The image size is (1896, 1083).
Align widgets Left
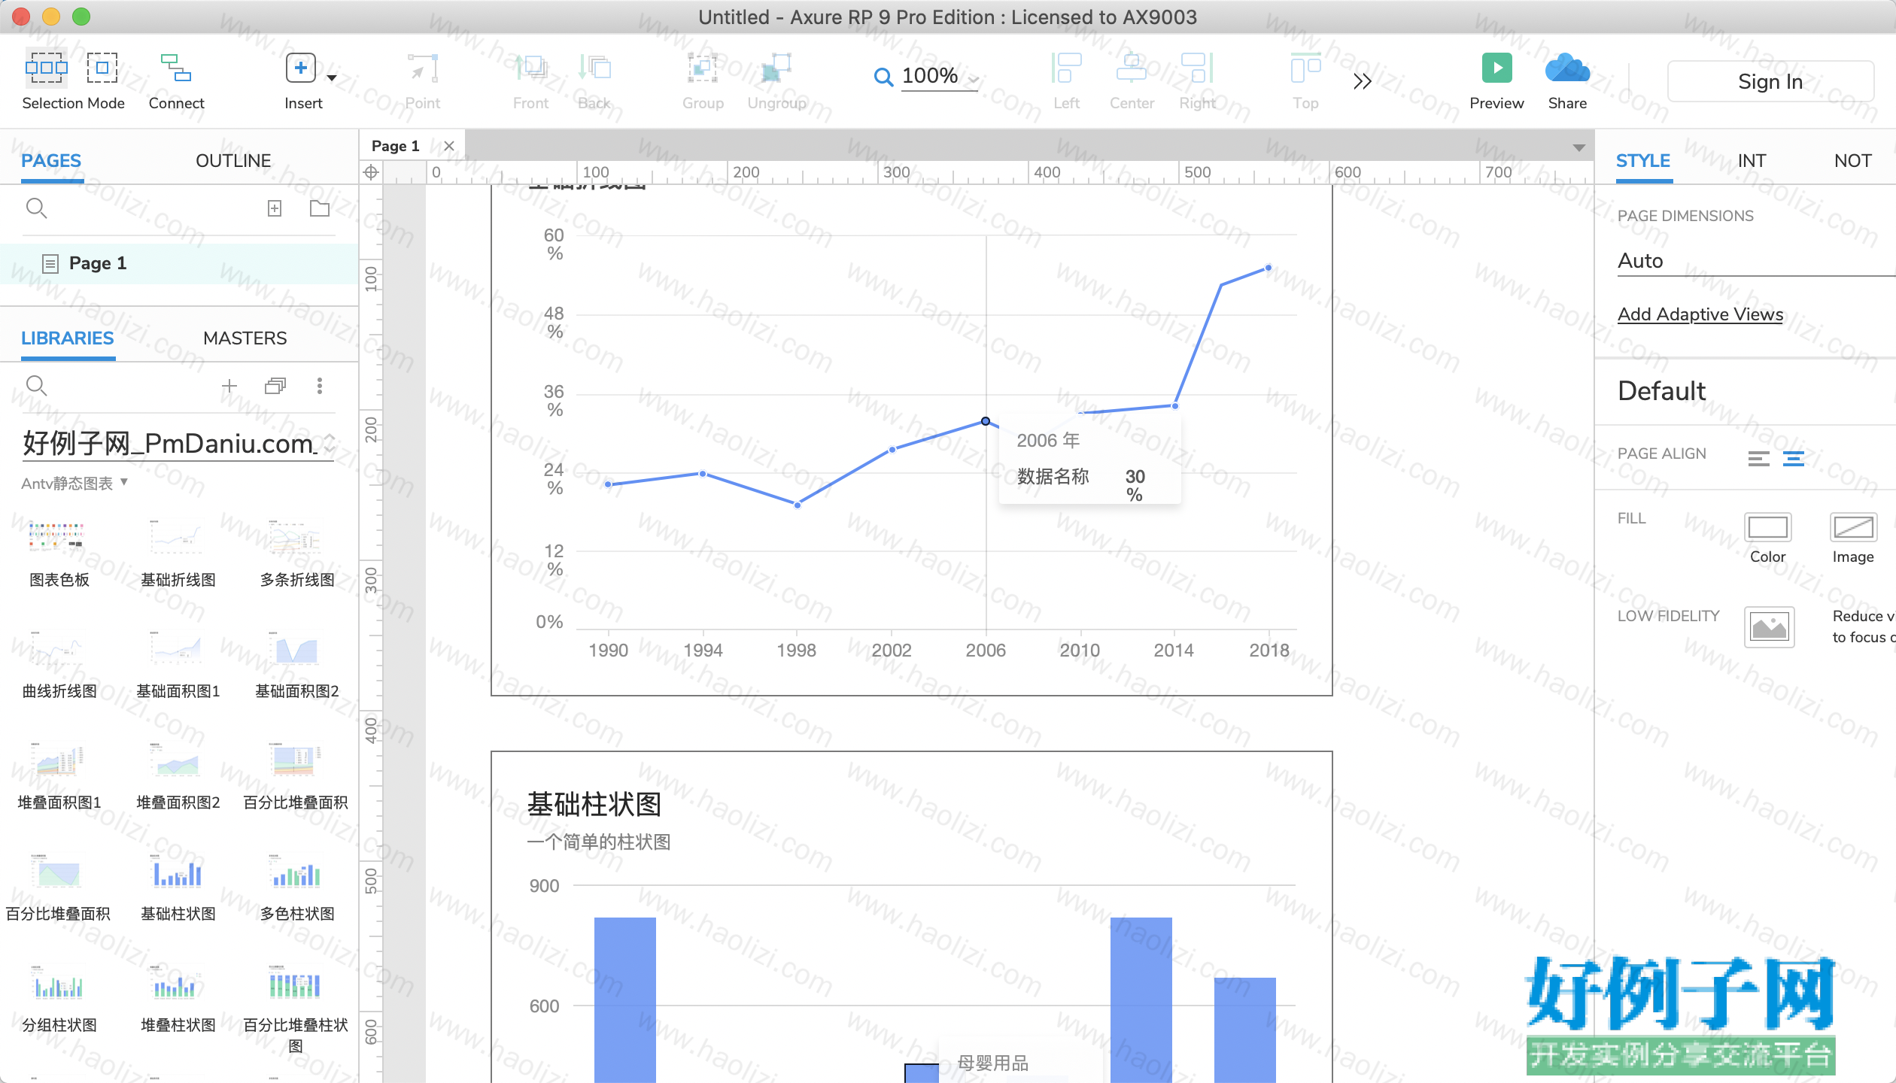tap(1066, 68)
